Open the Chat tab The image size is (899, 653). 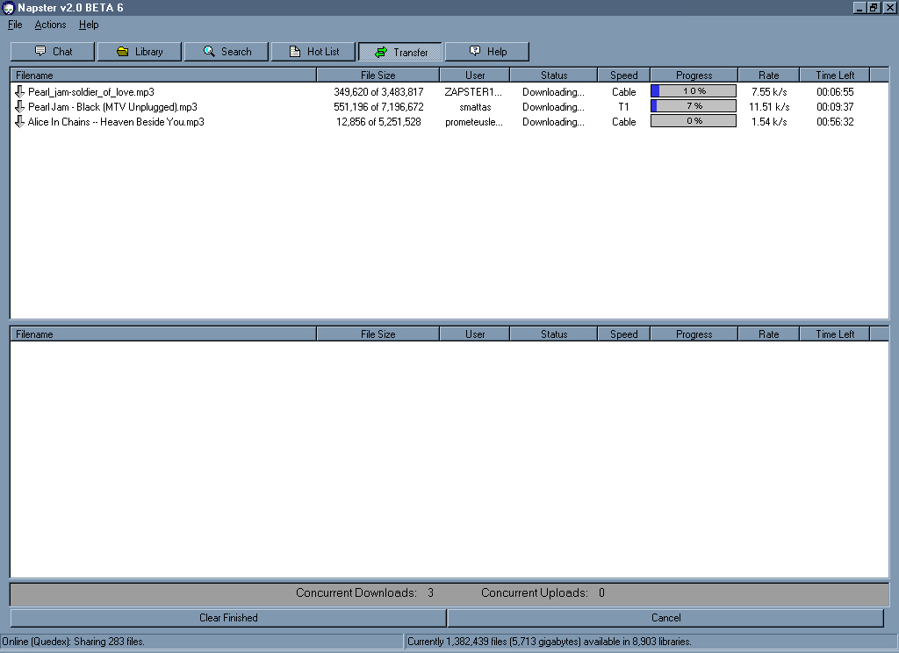pos(53,52)
